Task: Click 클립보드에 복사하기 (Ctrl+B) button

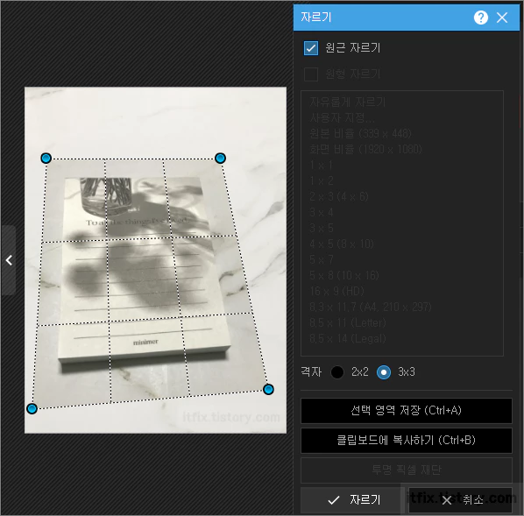Action: coord(407,440)
